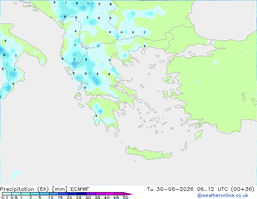Viewport: 257px width, 199px height.
Task: Click the '0.5' legend scale label
Action: coord(14,197)
